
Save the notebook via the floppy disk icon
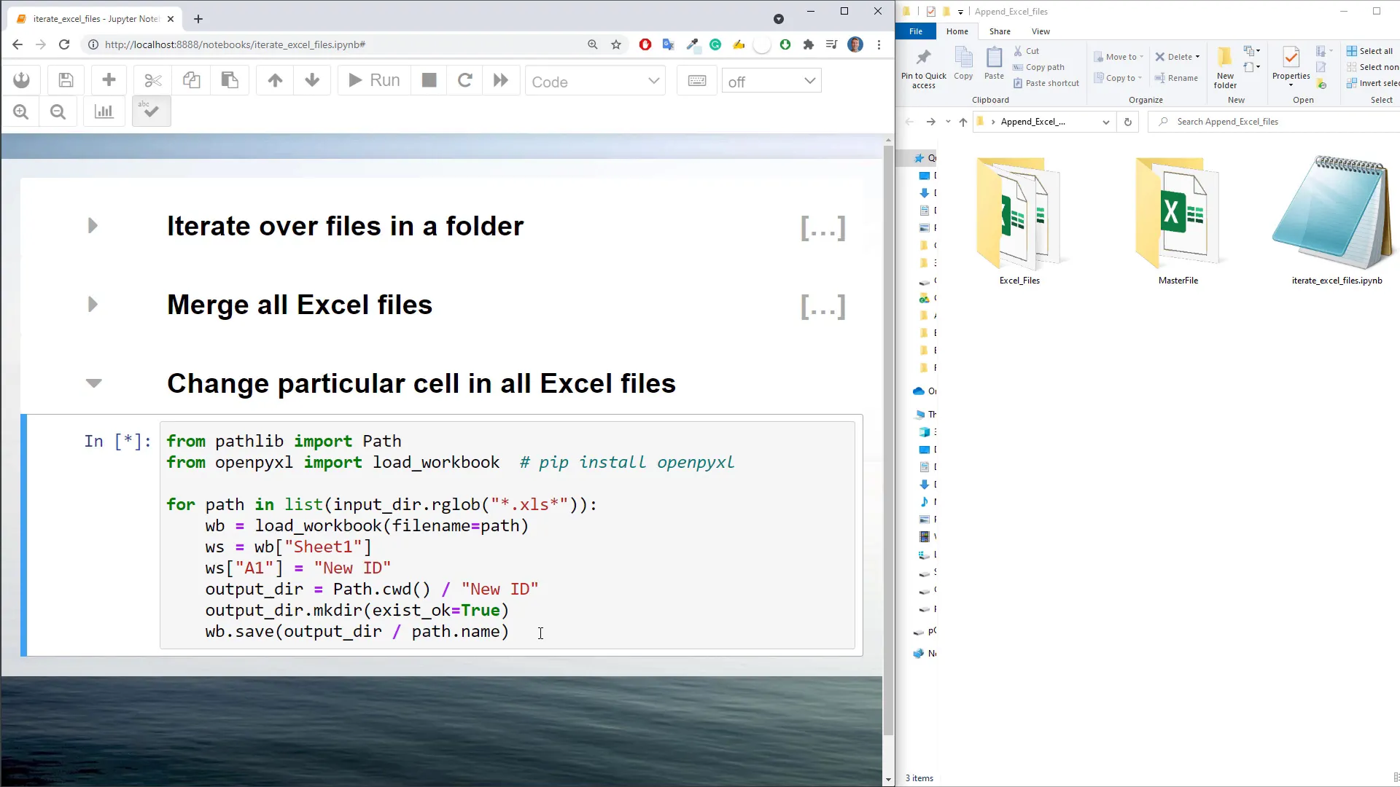[65, 80]
